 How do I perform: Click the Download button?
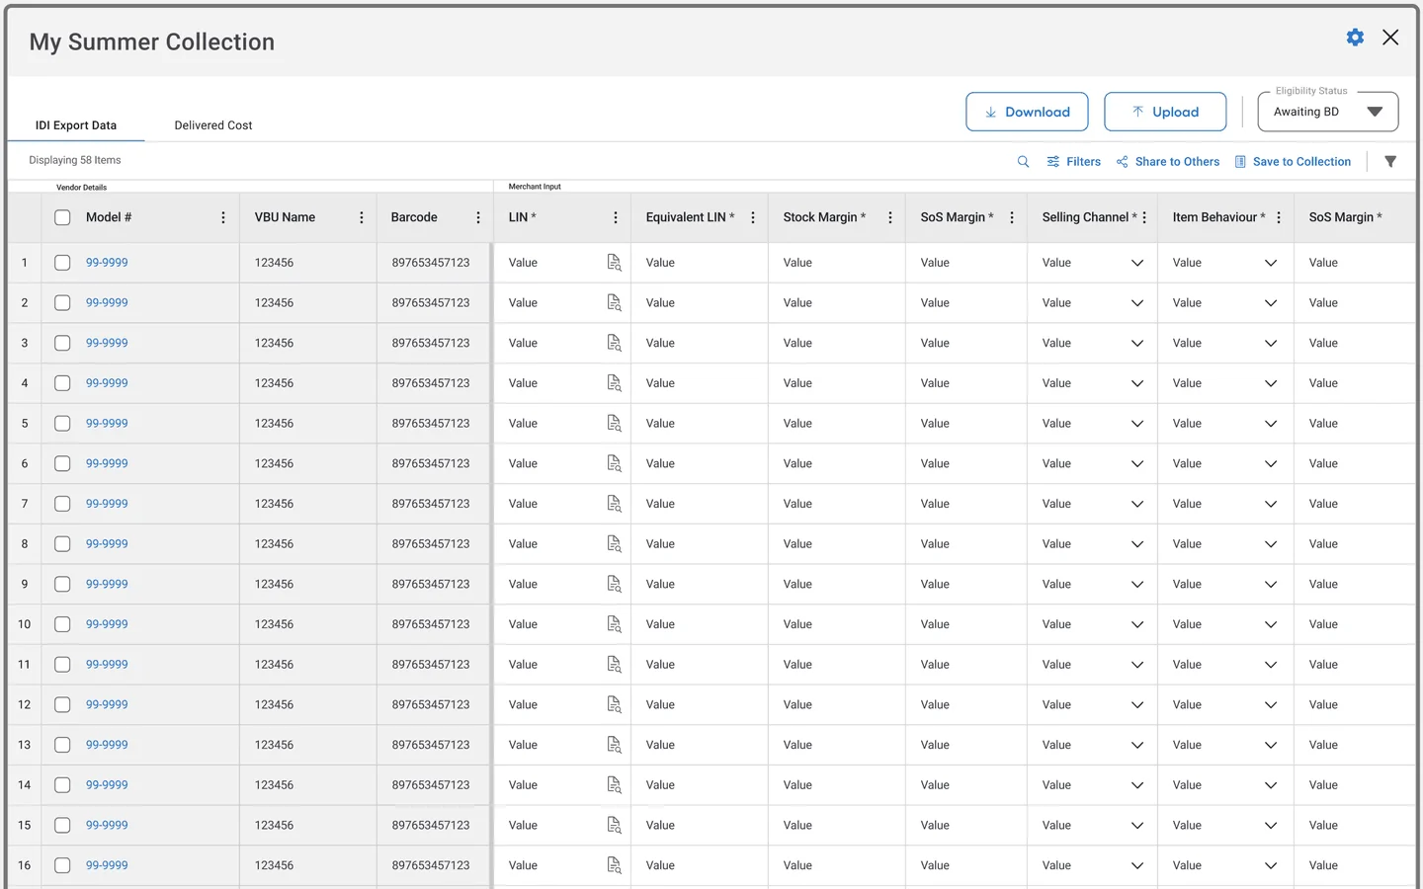pos(1027,112)
